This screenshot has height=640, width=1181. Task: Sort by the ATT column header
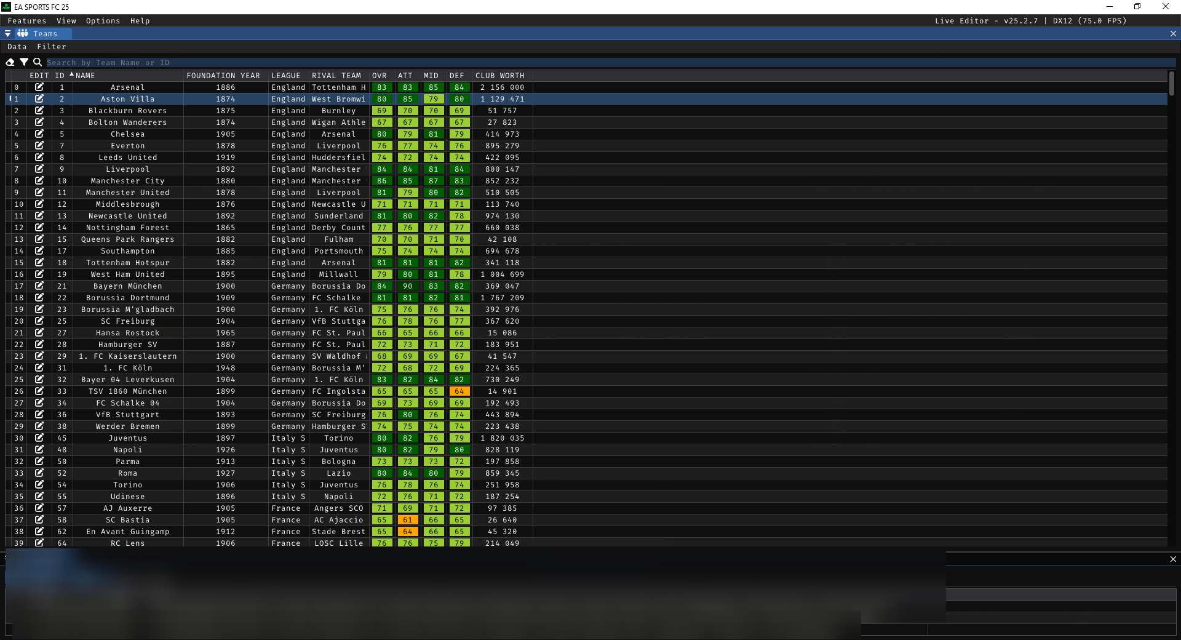[x=405, y=76]
